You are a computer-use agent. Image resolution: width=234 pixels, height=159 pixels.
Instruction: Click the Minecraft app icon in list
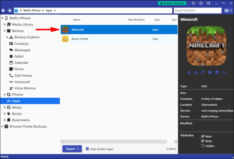(65, 29)
